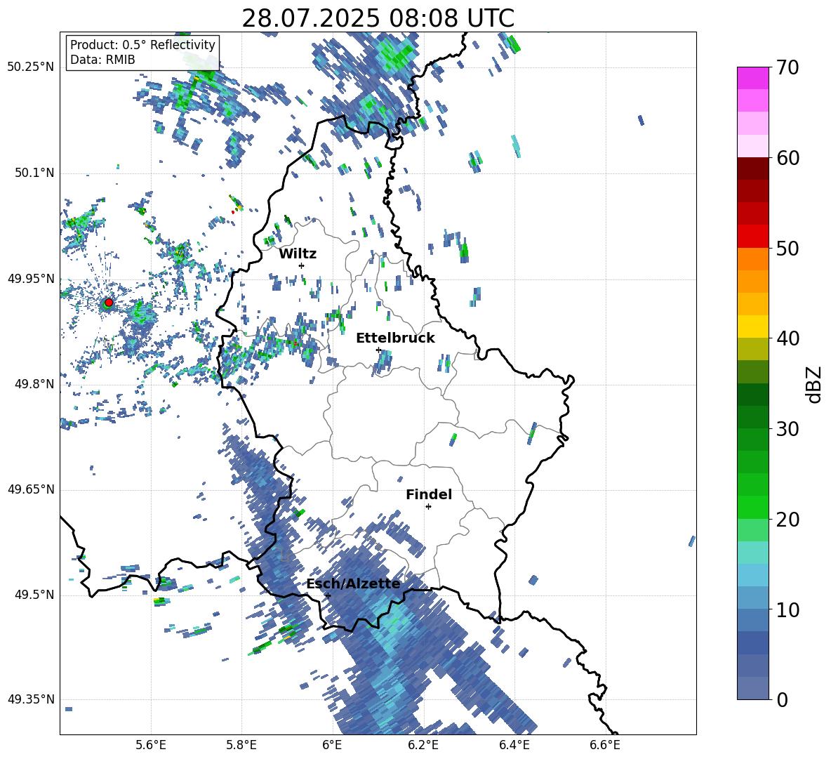This screenshot has height=759, width=831.
Task: Click the colorbar tick label 0
Action: (x=782, y=699)
